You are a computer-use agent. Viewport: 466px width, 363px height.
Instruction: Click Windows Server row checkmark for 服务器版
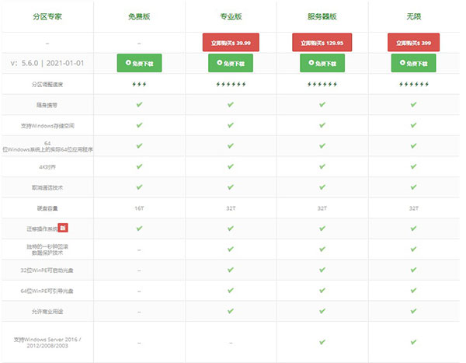[322, 342]
